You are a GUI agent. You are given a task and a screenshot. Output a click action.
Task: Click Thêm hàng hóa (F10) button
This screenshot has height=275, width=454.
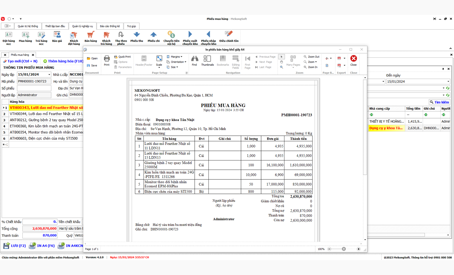(63, 61)
